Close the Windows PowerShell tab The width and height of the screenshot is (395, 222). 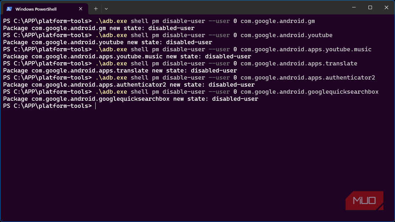81,9
